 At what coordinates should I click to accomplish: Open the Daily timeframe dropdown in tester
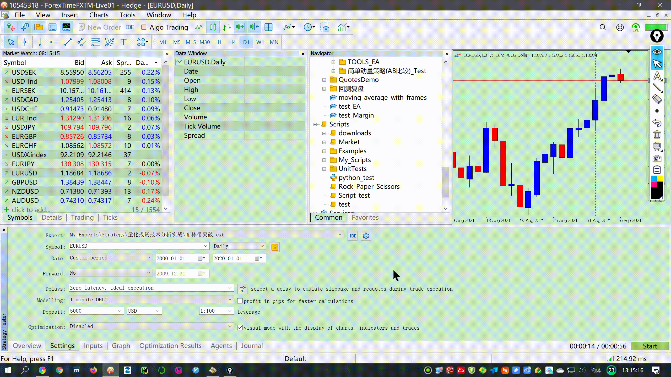click(x=239, y=246)
